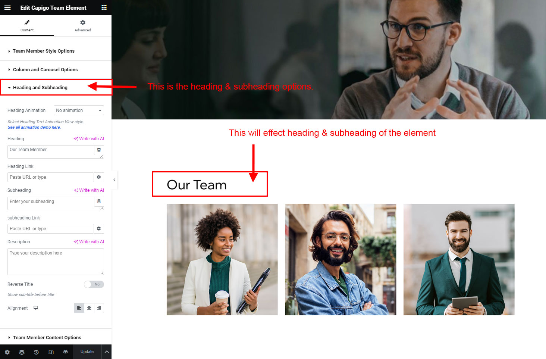Switch to Responsive mode icon

pos(51,352)
